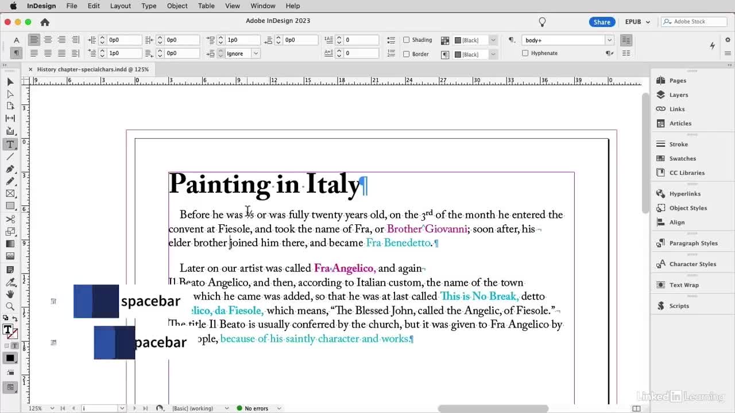Open the No errors preflight menu arrow

coord(279,408)
